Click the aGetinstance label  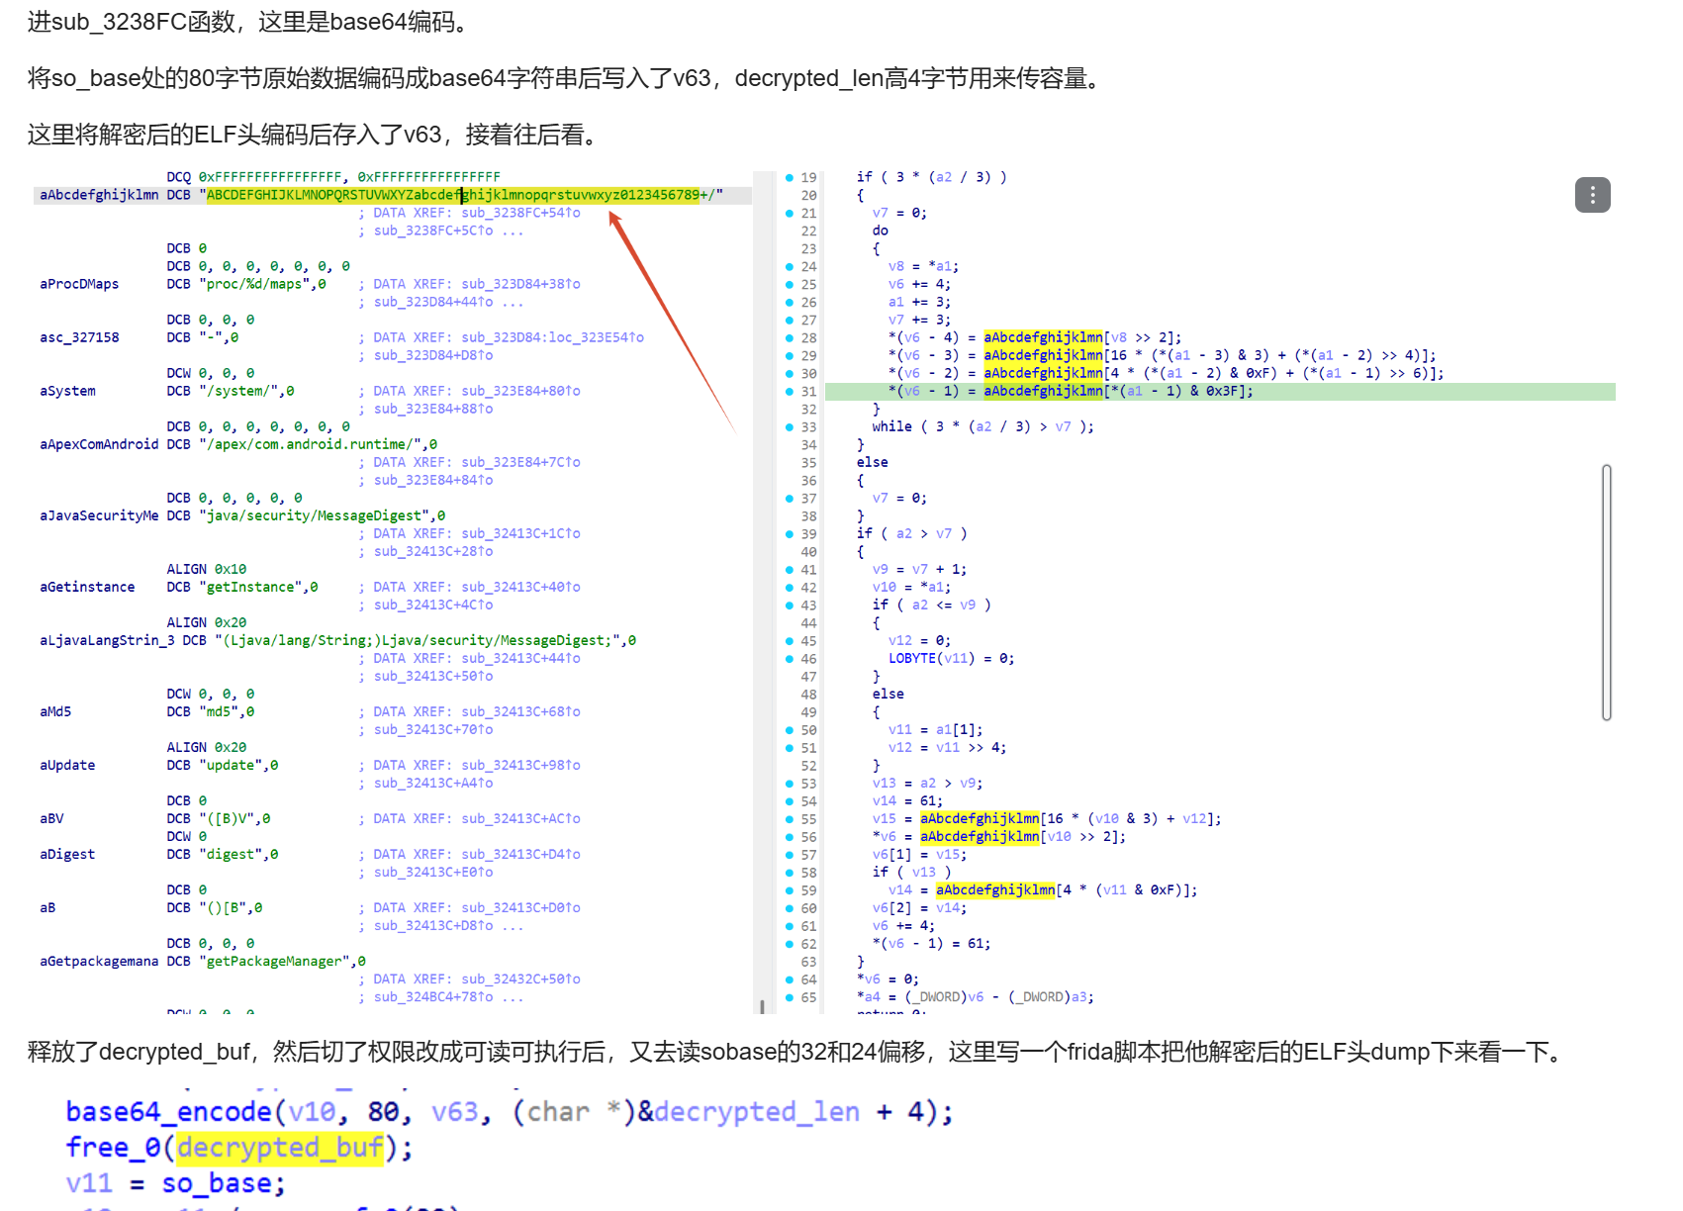pyautogui.click(x=87, y=587)
